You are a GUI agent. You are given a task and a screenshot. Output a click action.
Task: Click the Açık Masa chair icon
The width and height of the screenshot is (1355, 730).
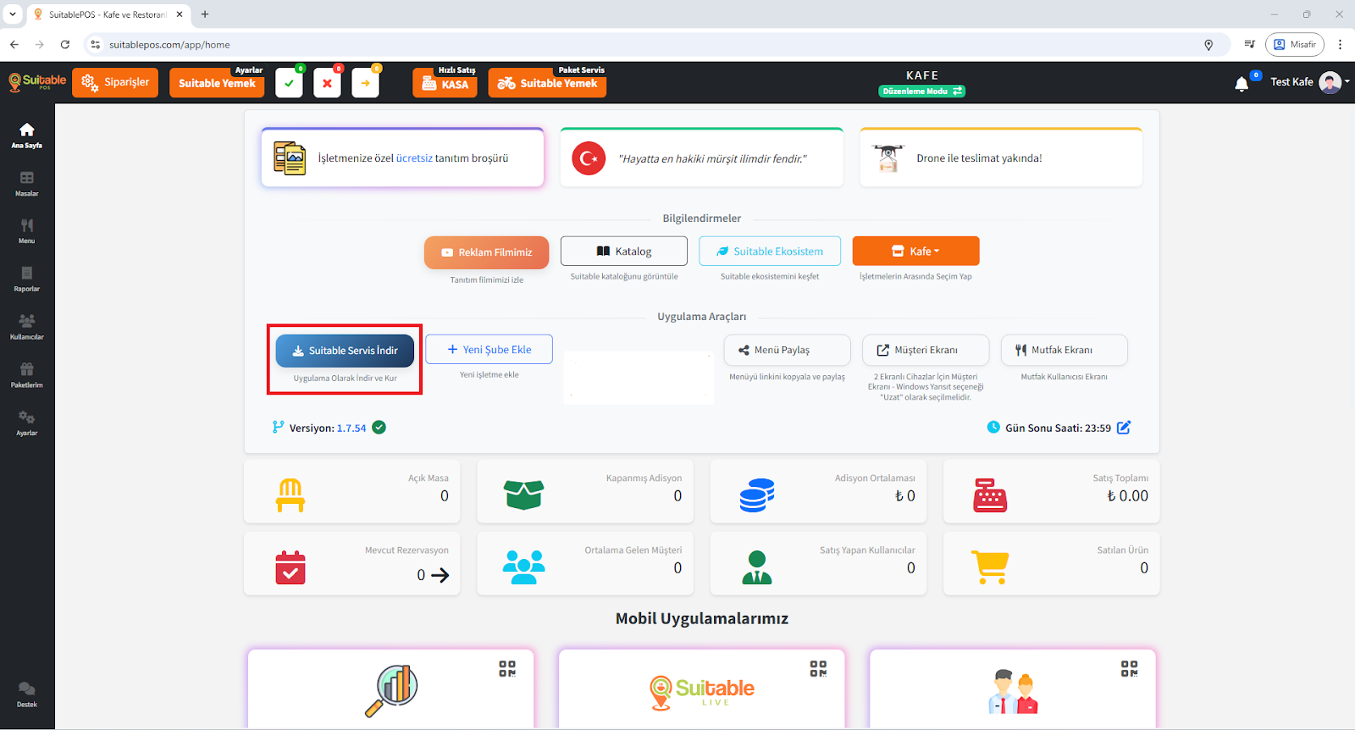point(290,495)
